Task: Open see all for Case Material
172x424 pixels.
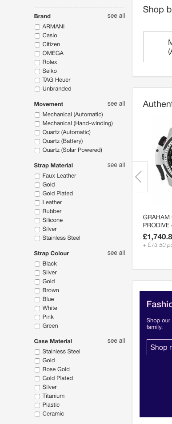Action: tap(116, 341)
